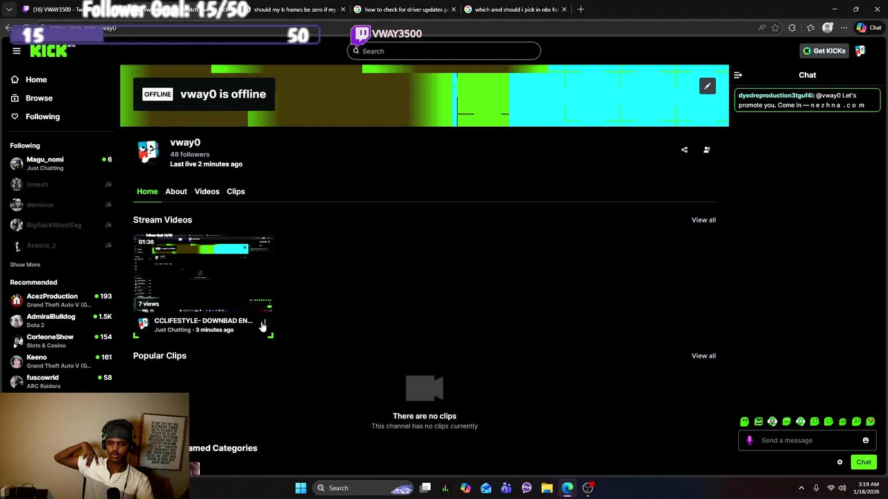
Task: Switch to 'which amd should i pick in obs' tab
Action: coord(515,10)
